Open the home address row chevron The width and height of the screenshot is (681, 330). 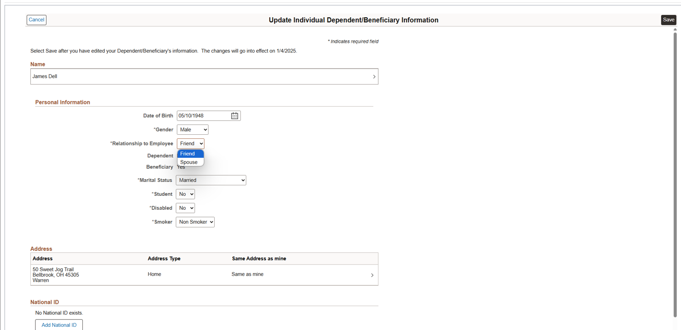372,275
